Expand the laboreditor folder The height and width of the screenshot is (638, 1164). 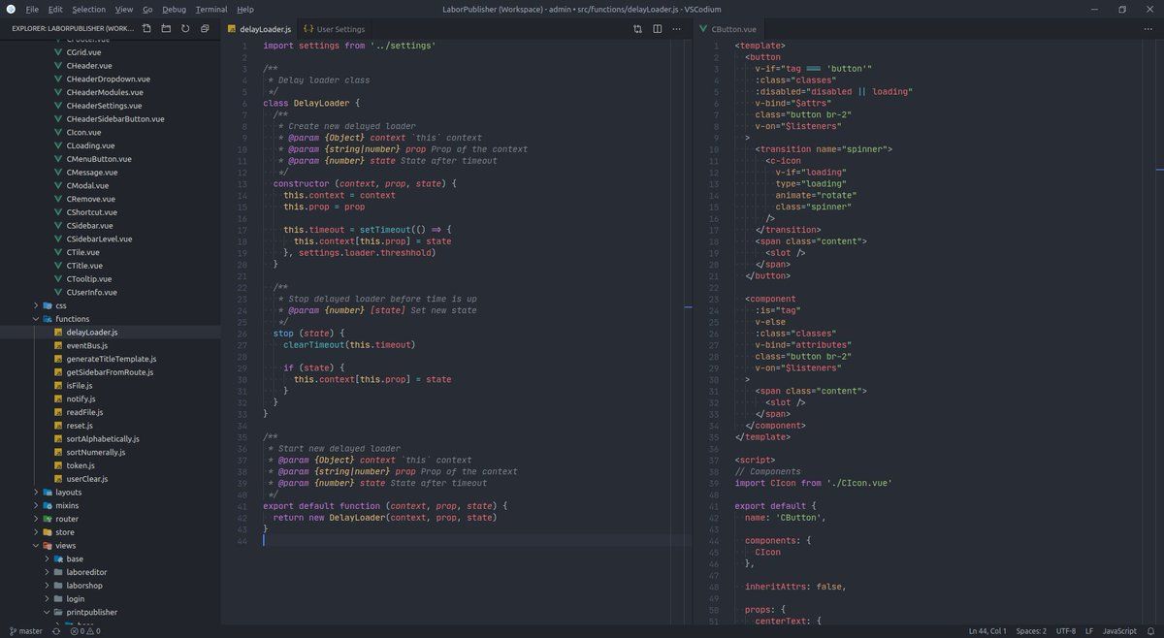coord(111,572)
